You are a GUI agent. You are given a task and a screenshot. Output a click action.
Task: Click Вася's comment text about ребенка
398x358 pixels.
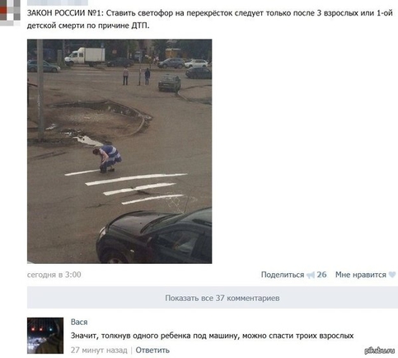212,336
